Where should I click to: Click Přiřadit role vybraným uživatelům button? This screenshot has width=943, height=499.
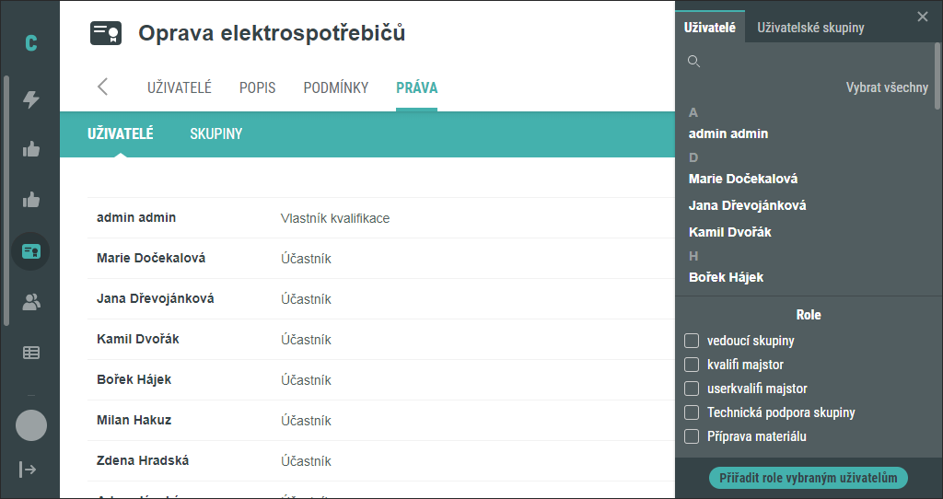point(809,478)
